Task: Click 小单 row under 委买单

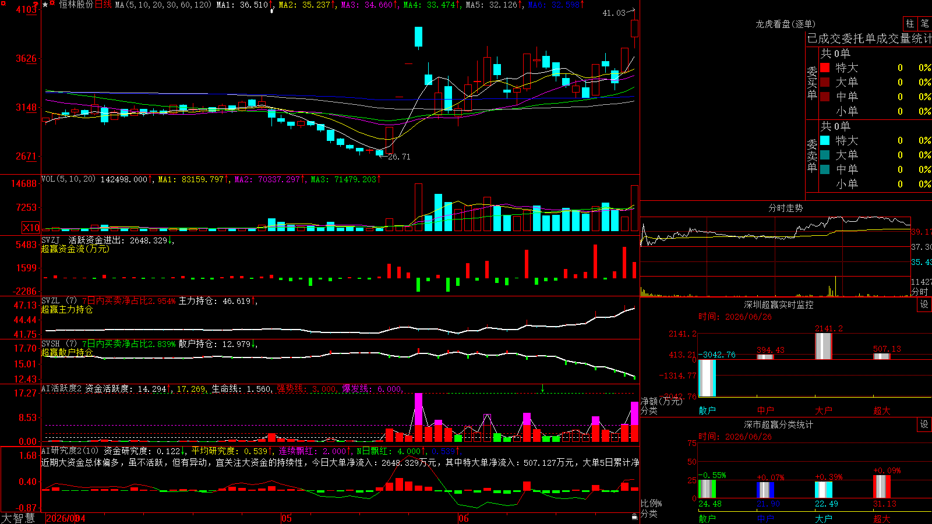Action: [875, 111]
